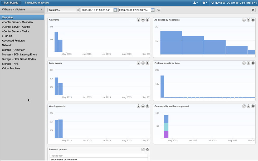Click tallest bar in Warning events chart
The image size is (258, 161).
point(60,129)
